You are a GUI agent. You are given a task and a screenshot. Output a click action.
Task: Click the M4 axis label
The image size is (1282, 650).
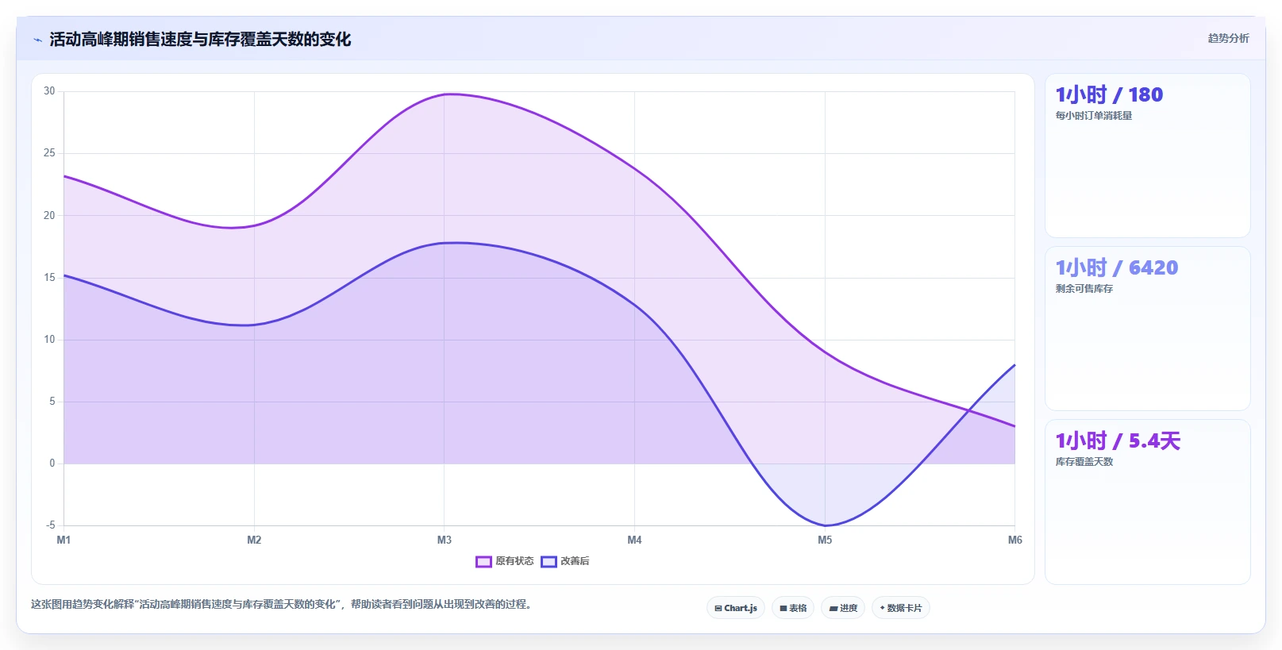(634, 540)
